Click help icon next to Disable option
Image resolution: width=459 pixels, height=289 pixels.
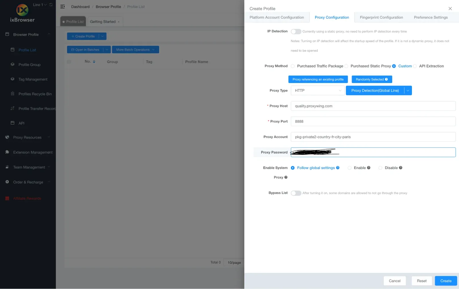[x=400, y=168]
